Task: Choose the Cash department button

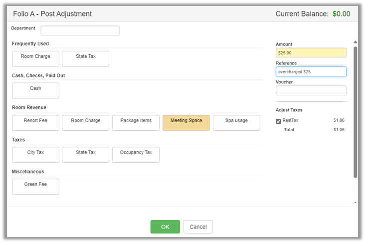Action: [35, 90]
